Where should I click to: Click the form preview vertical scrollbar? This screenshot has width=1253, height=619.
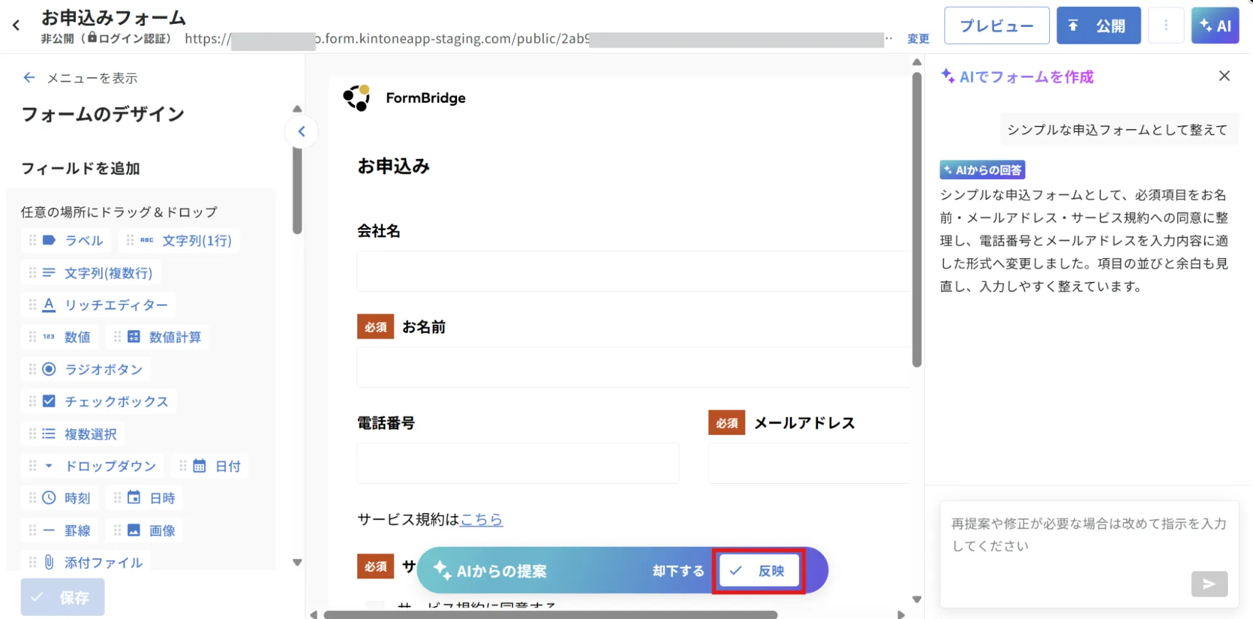pos(917,219)
